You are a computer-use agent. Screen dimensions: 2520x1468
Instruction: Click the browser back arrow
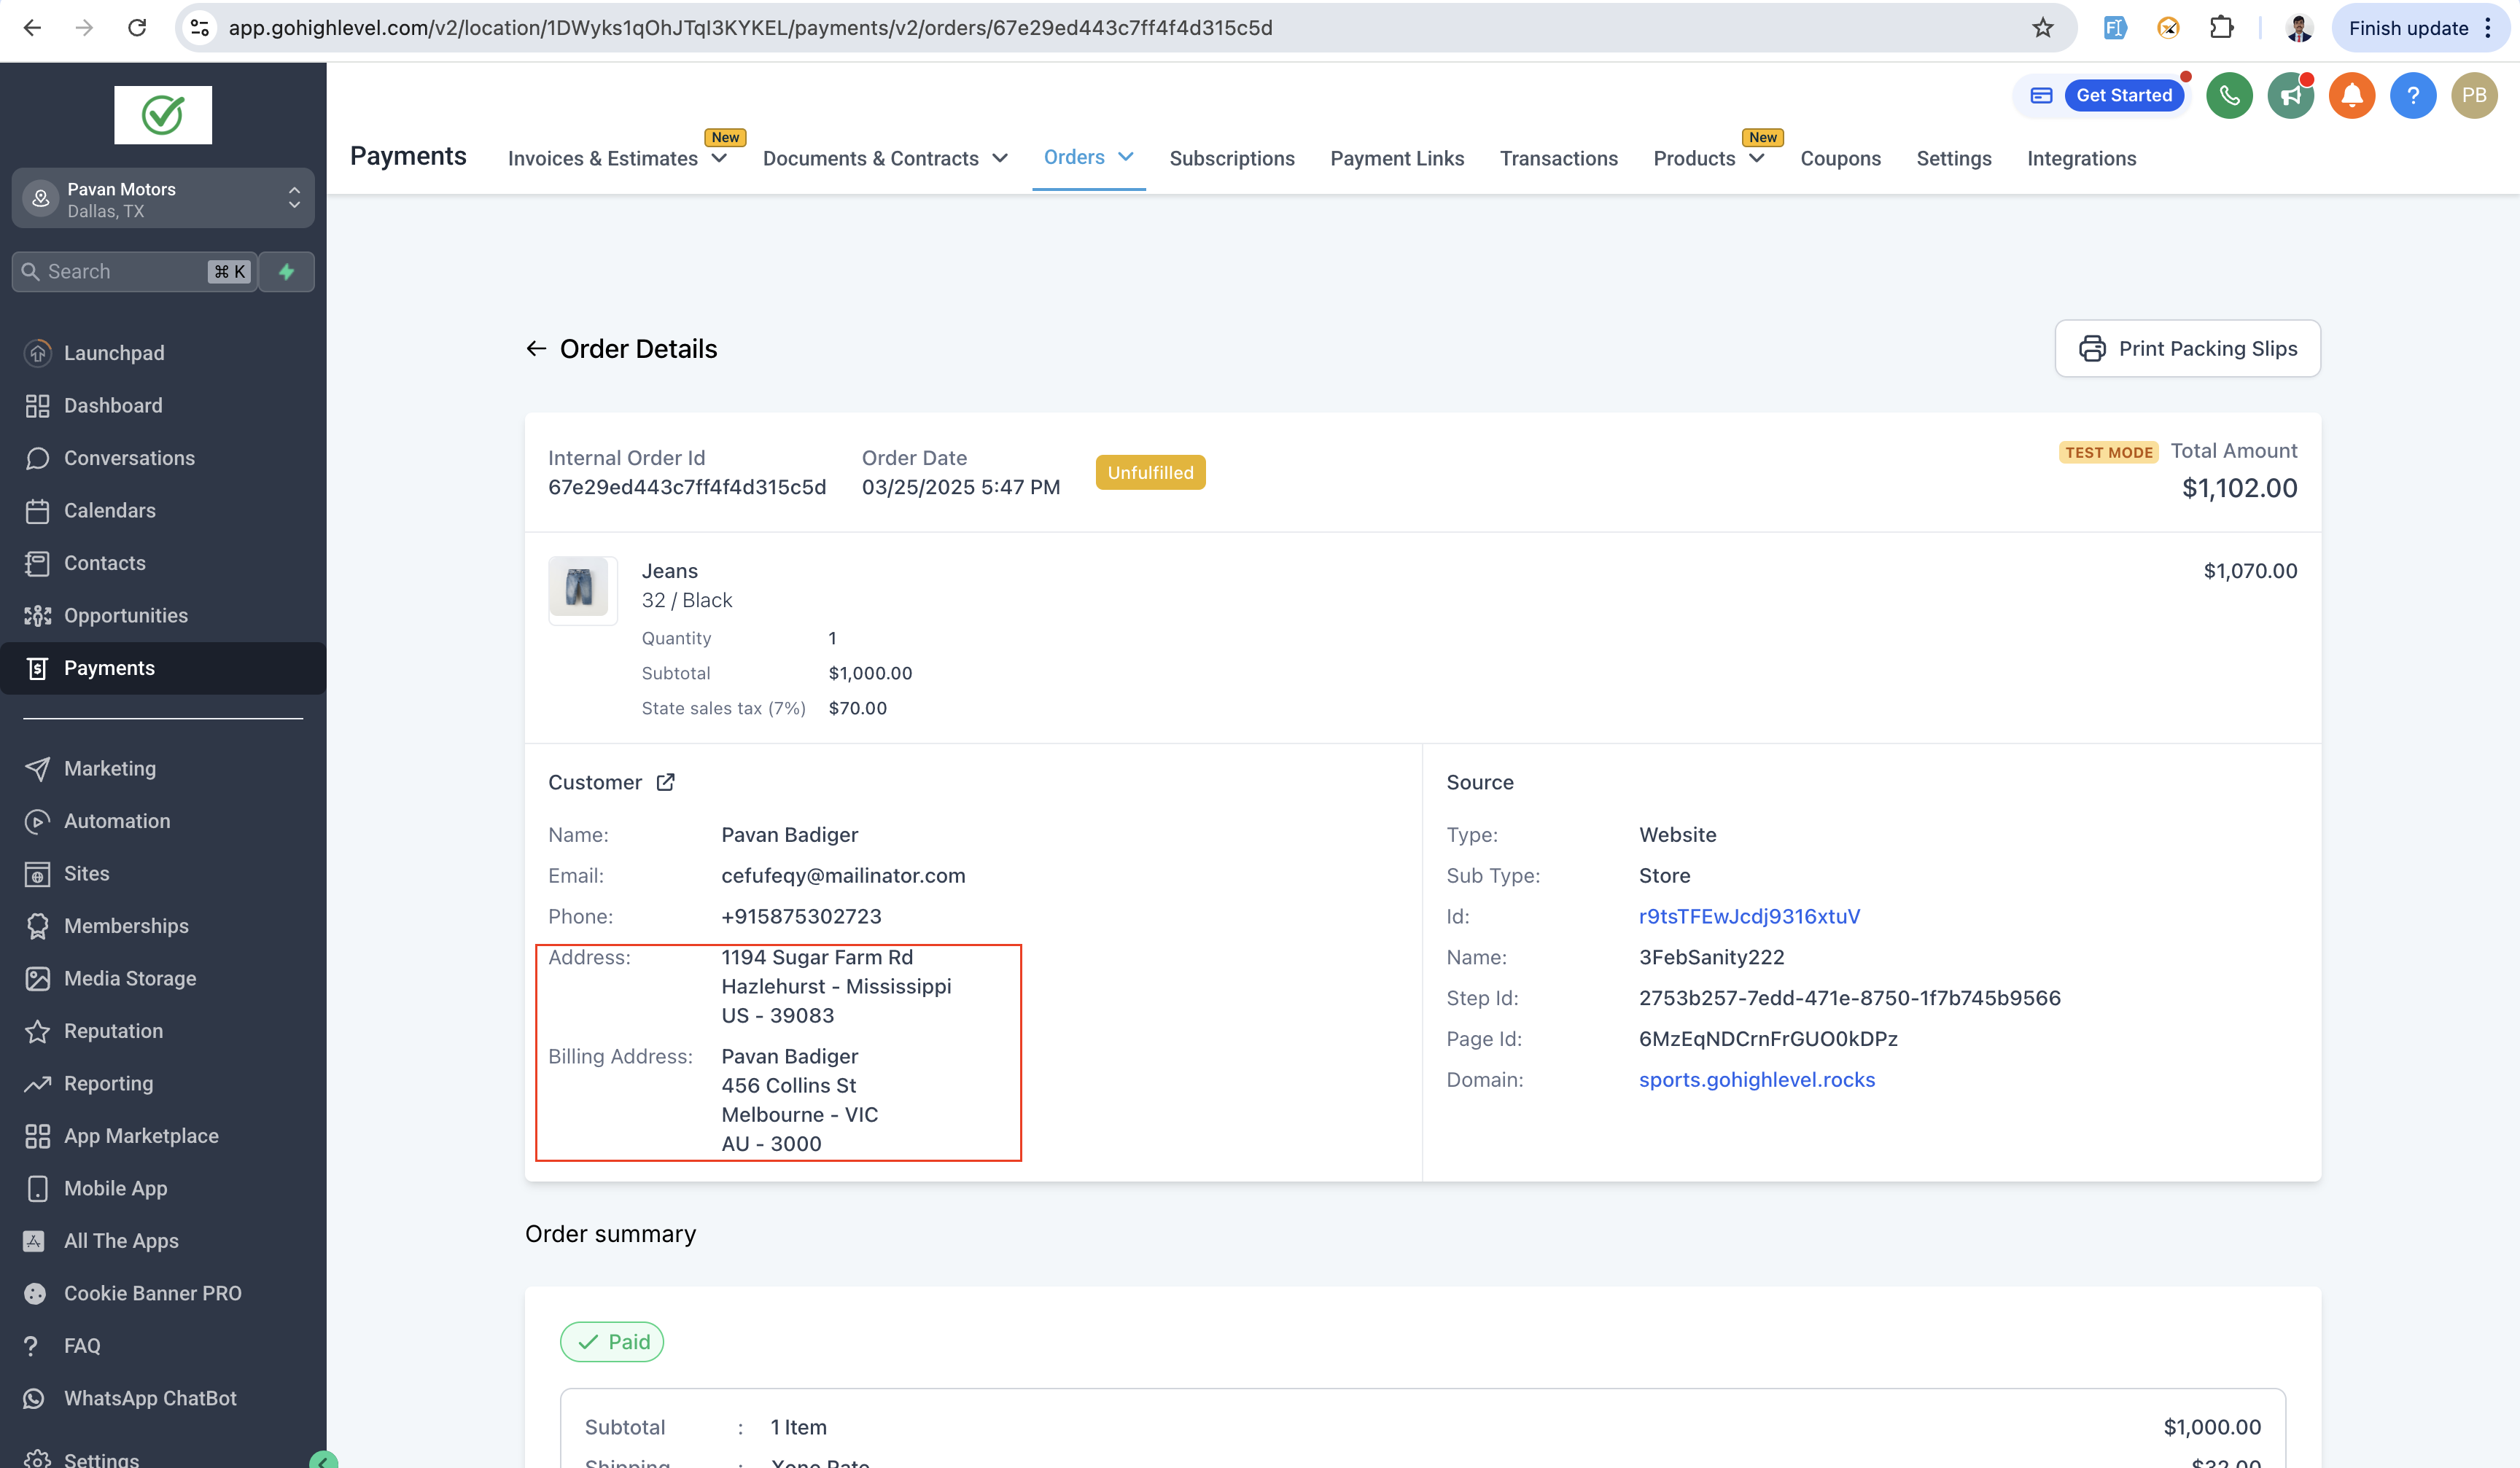click(x=32, y=28)
